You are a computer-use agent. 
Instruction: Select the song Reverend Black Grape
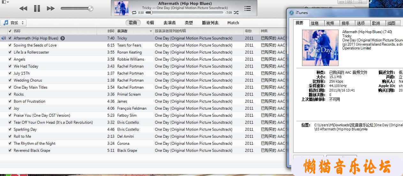(32, 150)
